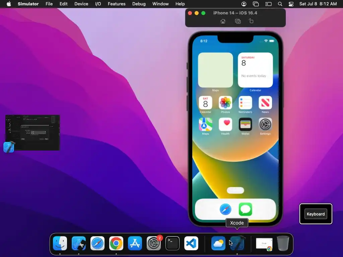Open Trash in the macOS Dock
343x257 pixels.
(283, 243)
